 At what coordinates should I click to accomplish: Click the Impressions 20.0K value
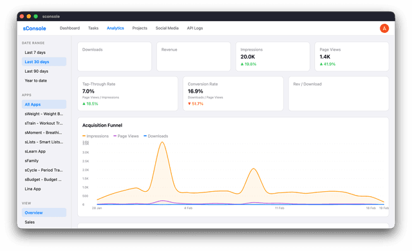click(248, 57)
